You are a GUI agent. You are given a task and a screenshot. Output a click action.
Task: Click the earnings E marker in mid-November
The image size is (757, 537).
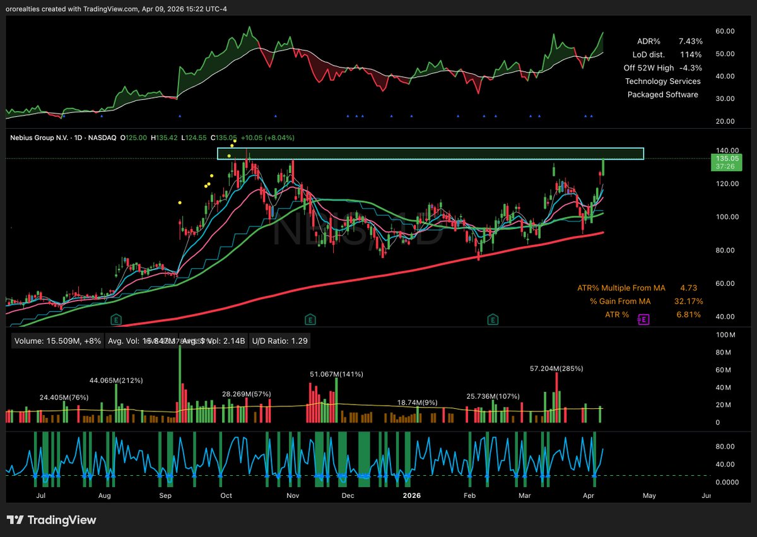pos(310,319)
